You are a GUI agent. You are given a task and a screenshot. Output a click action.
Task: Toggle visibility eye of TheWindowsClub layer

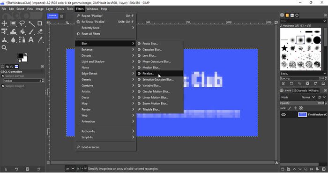(x=283, y=115)
